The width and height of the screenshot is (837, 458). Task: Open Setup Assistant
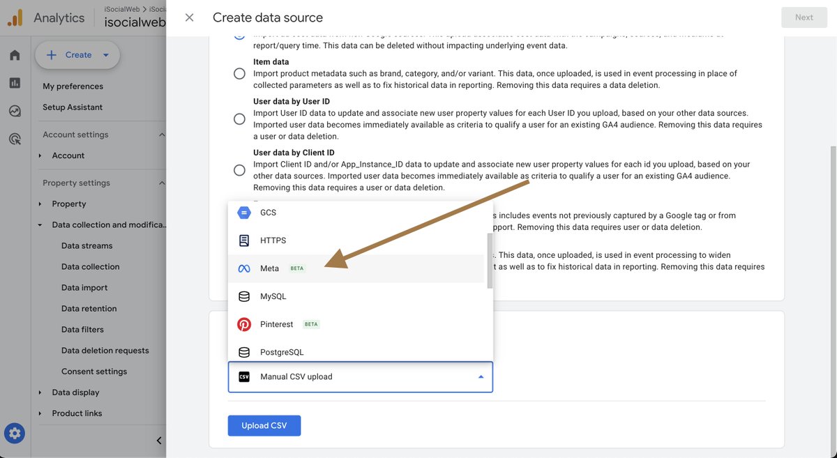pyautogui.click(x=73, y=107)
